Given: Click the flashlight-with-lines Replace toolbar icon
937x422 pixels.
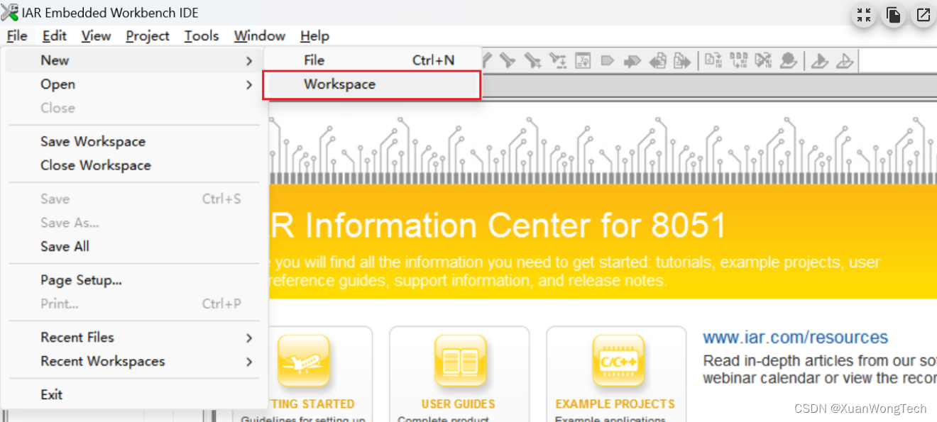Looking at the screenshot, I should click(558, 61).
